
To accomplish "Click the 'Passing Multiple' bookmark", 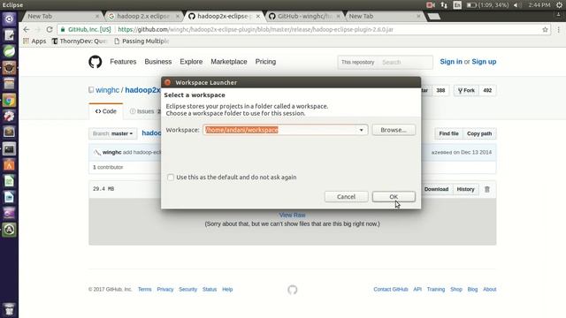I will point(141,42).
